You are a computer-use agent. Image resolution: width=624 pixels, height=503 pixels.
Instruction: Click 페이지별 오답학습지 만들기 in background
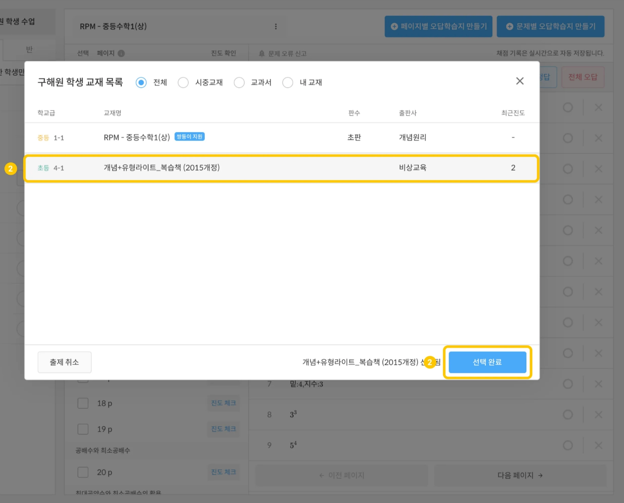click(438, 26)
